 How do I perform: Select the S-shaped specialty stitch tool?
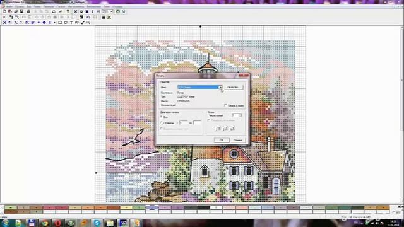pyautogui.click(x=50, y=23)
